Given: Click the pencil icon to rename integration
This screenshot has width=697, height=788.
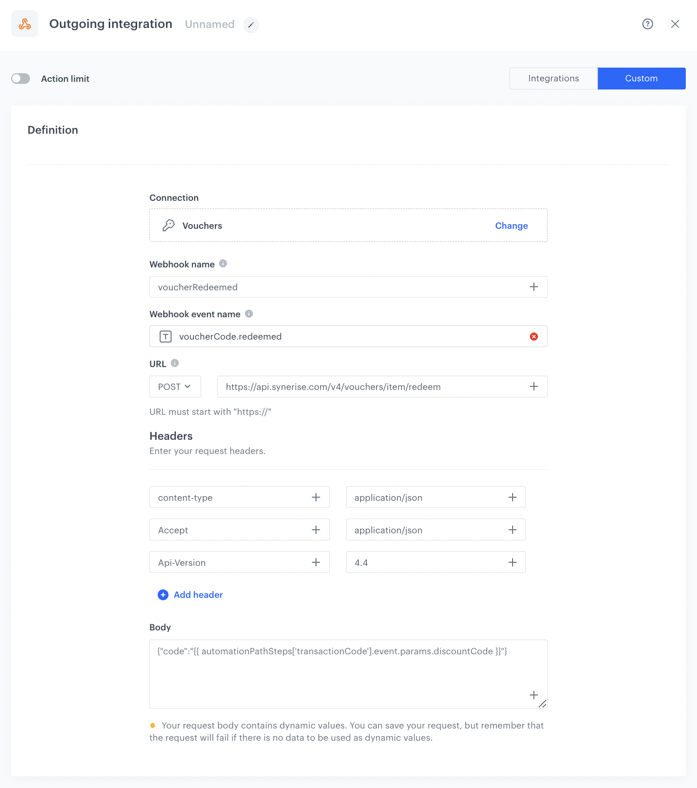Looking at the screenshot, I should pos(251,25).
